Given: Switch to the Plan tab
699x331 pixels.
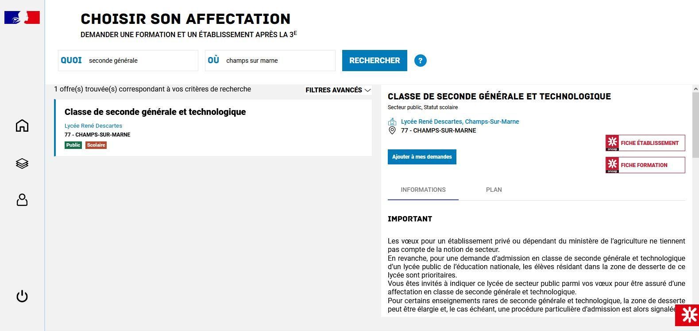Looking at the screenshot, I should click(494, 190).
